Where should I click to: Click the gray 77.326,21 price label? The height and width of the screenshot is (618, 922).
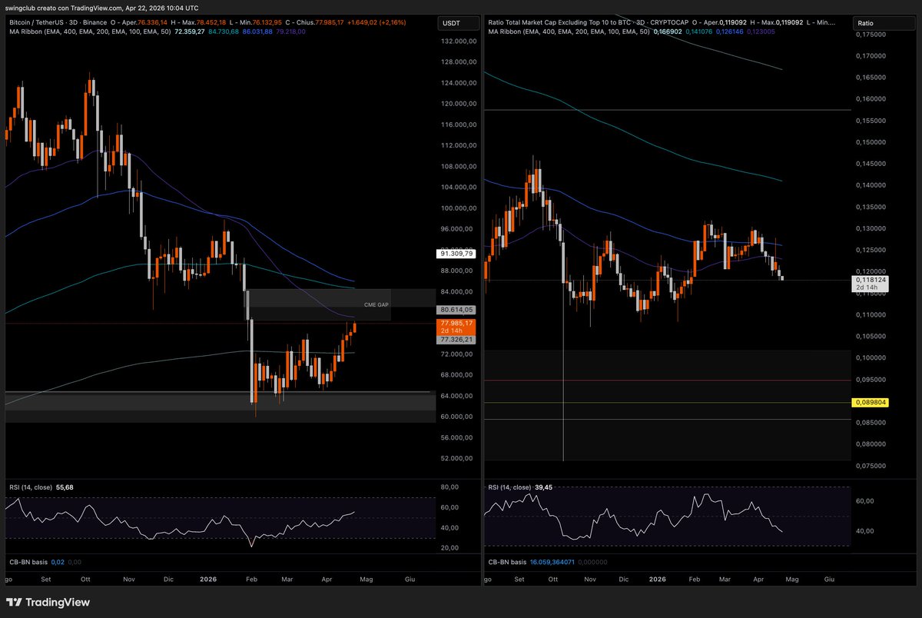click(456, 339)
